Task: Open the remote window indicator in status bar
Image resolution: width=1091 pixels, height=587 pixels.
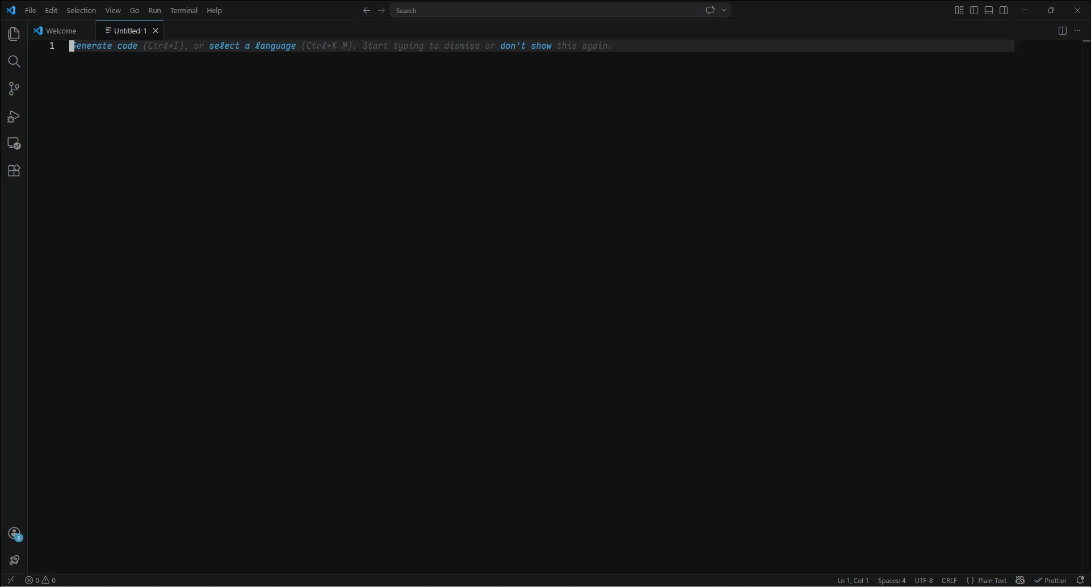Action: [10, 580]
